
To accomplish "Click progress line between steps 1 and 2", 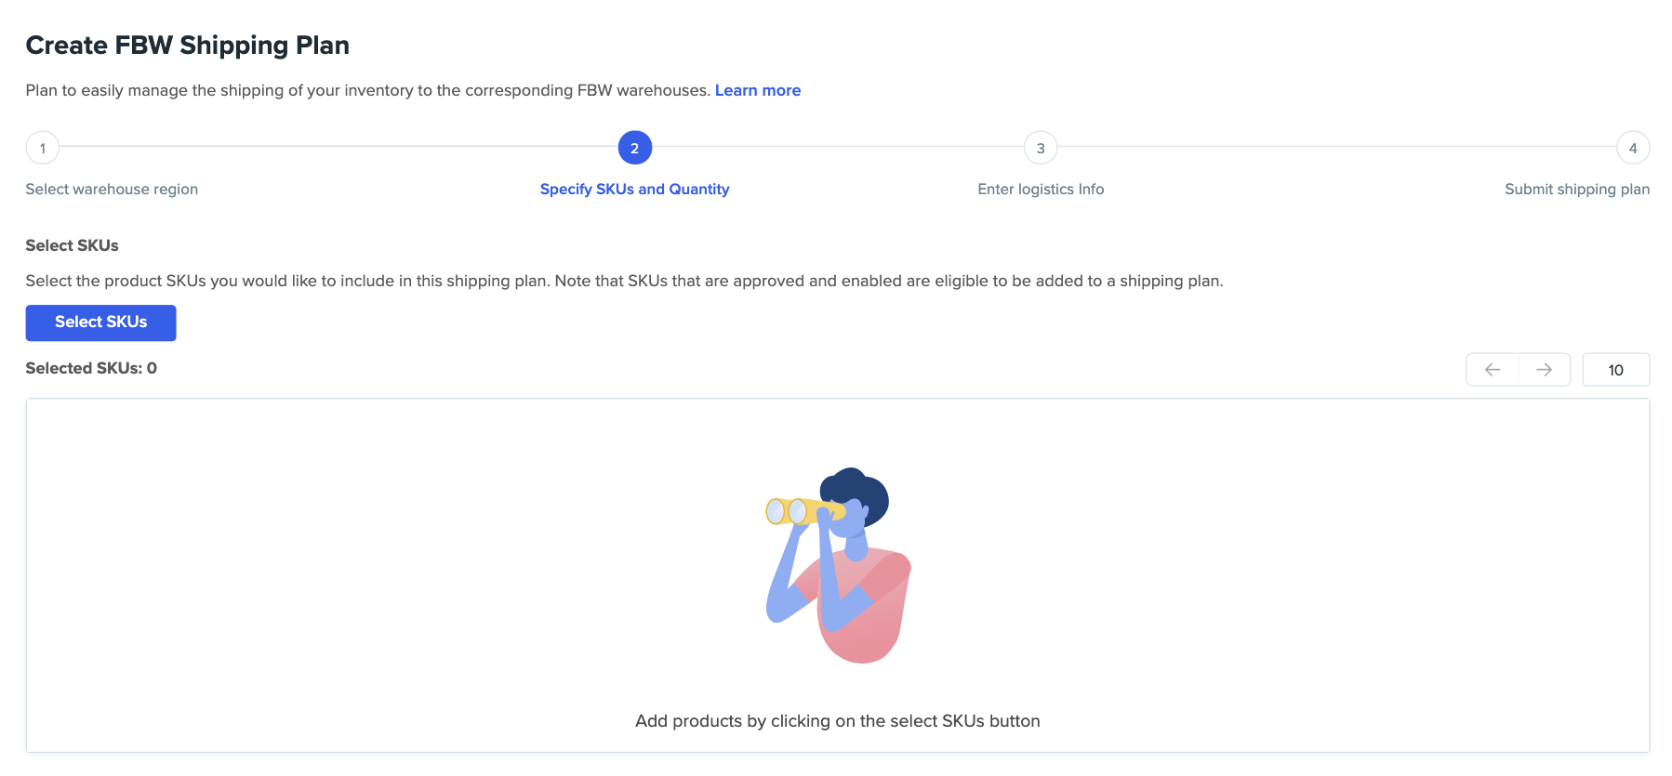I will (338, 147).
